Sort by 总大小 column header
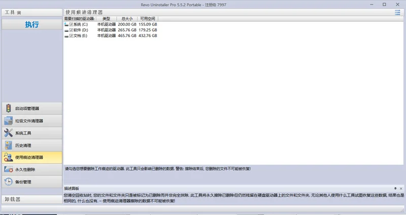Screen dimensions: 406x215 tap(127, 19)
